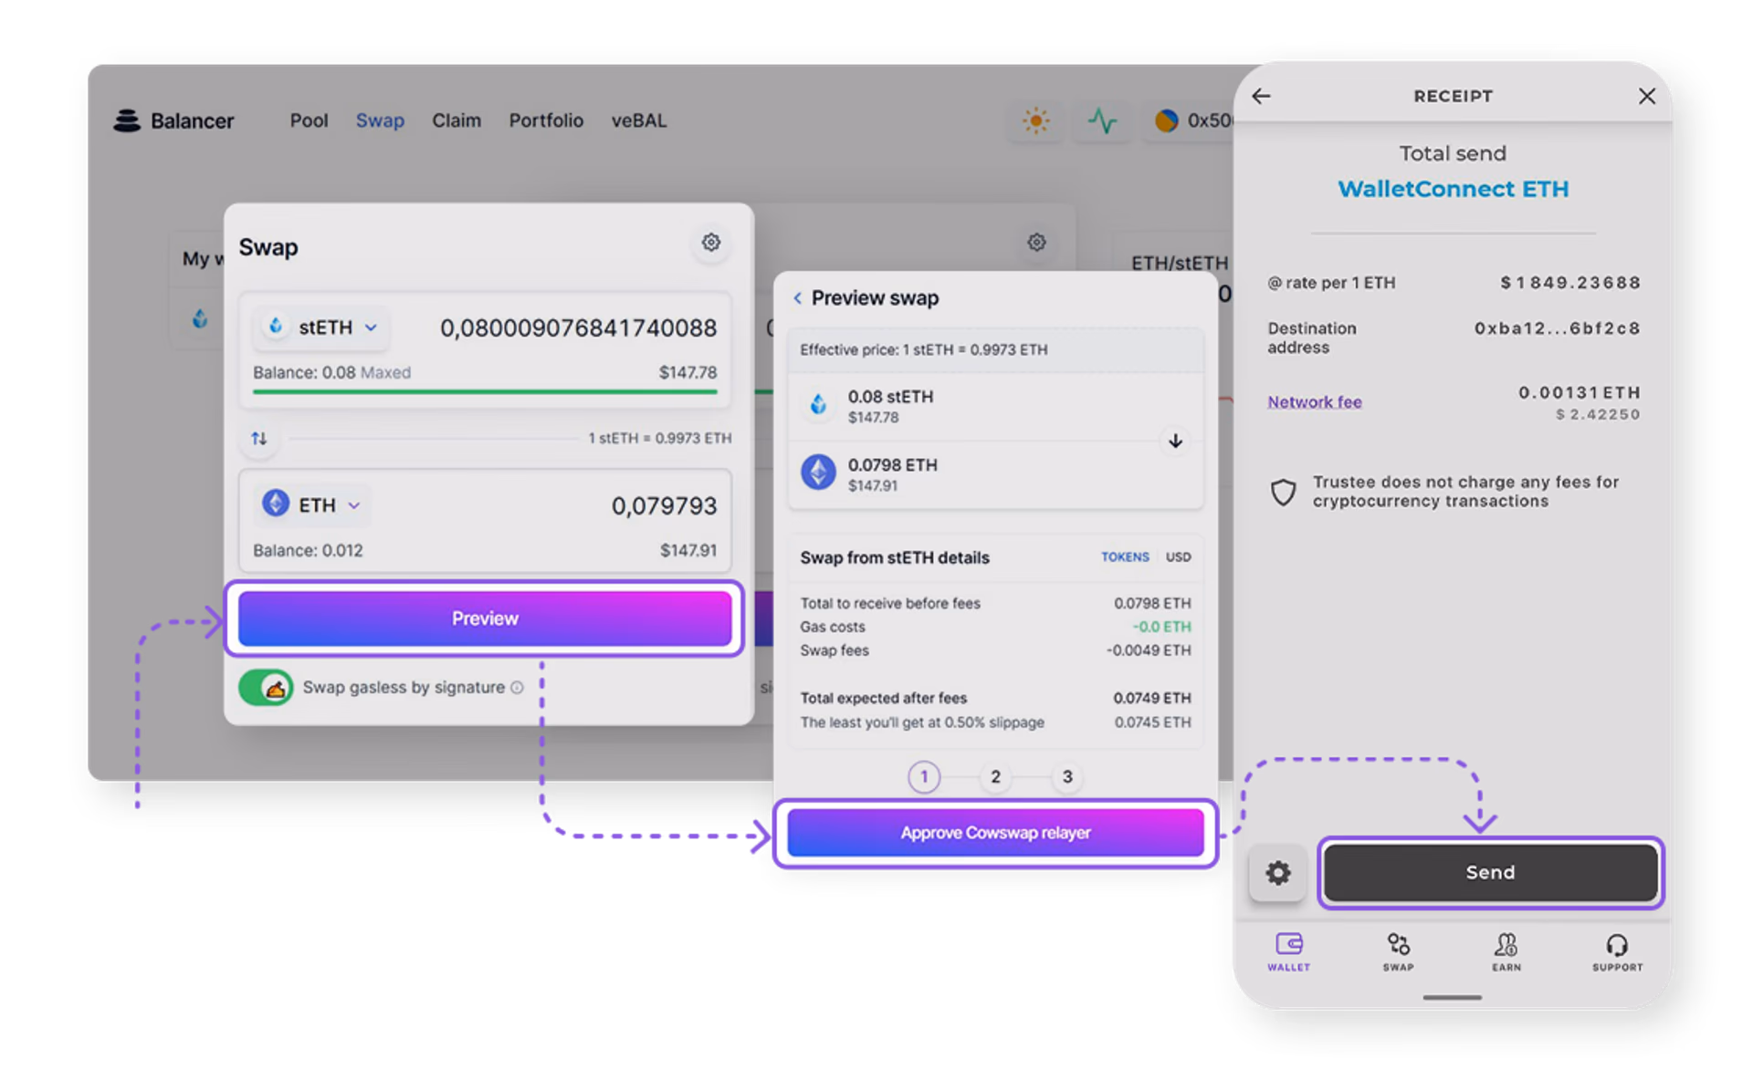Select step 1 in preview stepper
Image resolution: width=1753 pixels, height=1070 pixels.
click(x=924, y=777)
